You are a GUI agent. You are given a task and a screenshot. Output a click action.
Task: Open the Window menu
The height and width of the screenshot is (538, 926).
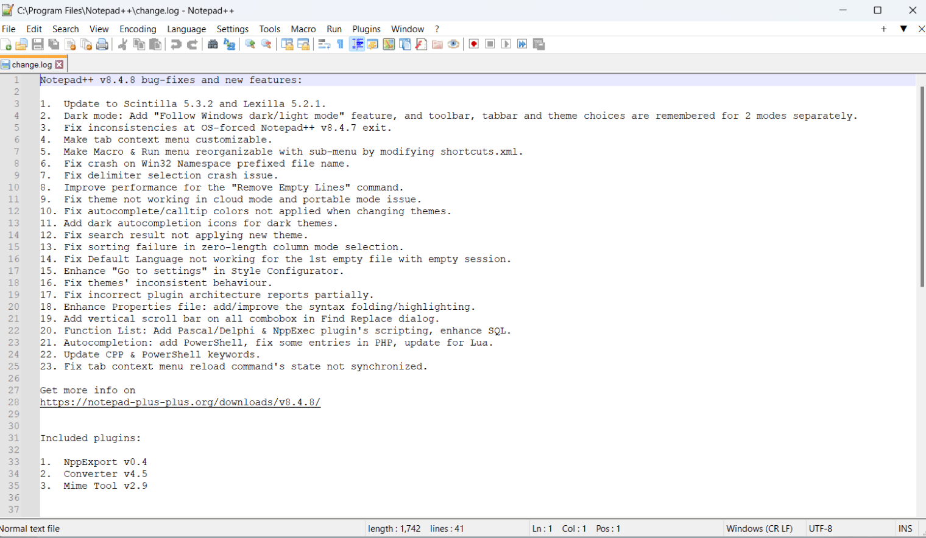pos(408,29)
